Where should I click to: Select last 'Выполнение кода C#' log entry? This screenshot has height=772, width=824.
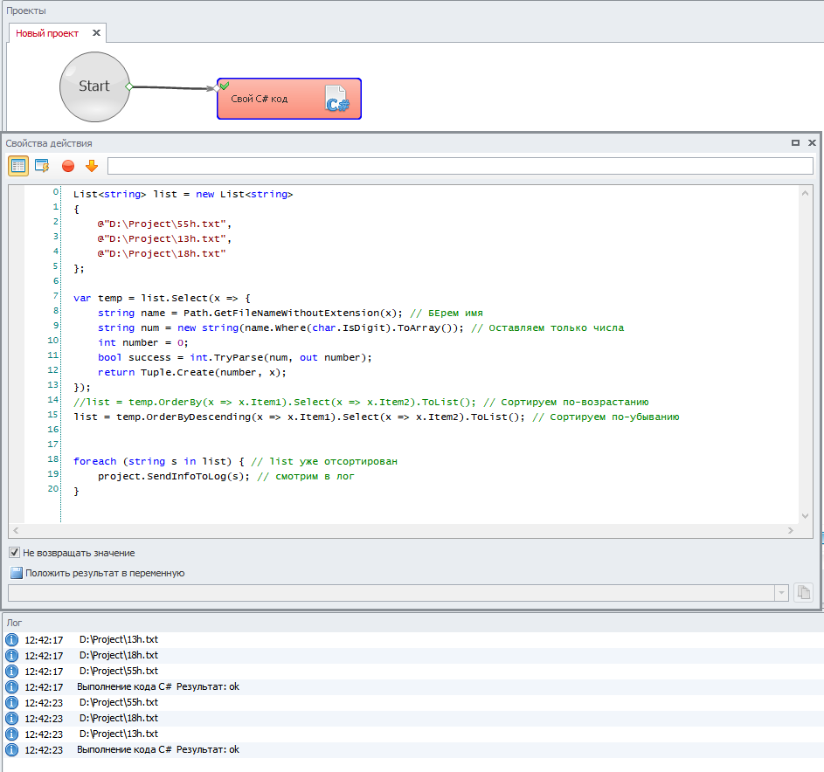(157, 749)
